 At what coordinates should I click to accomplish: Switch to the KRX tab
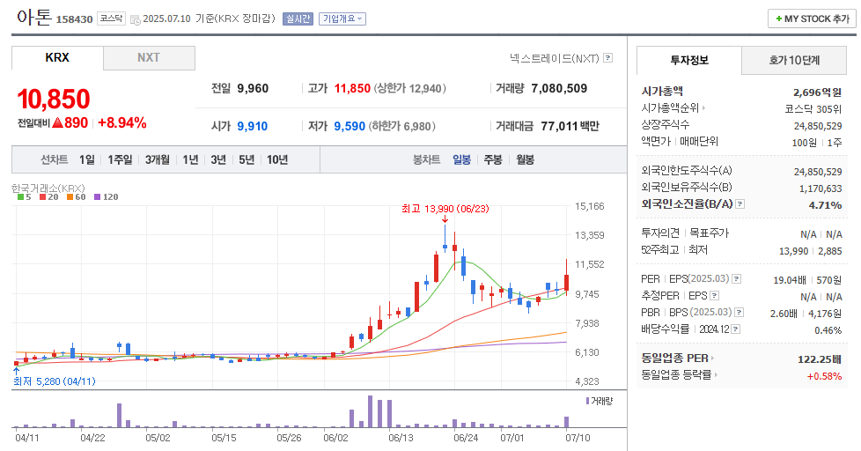[x=57, y=57]
